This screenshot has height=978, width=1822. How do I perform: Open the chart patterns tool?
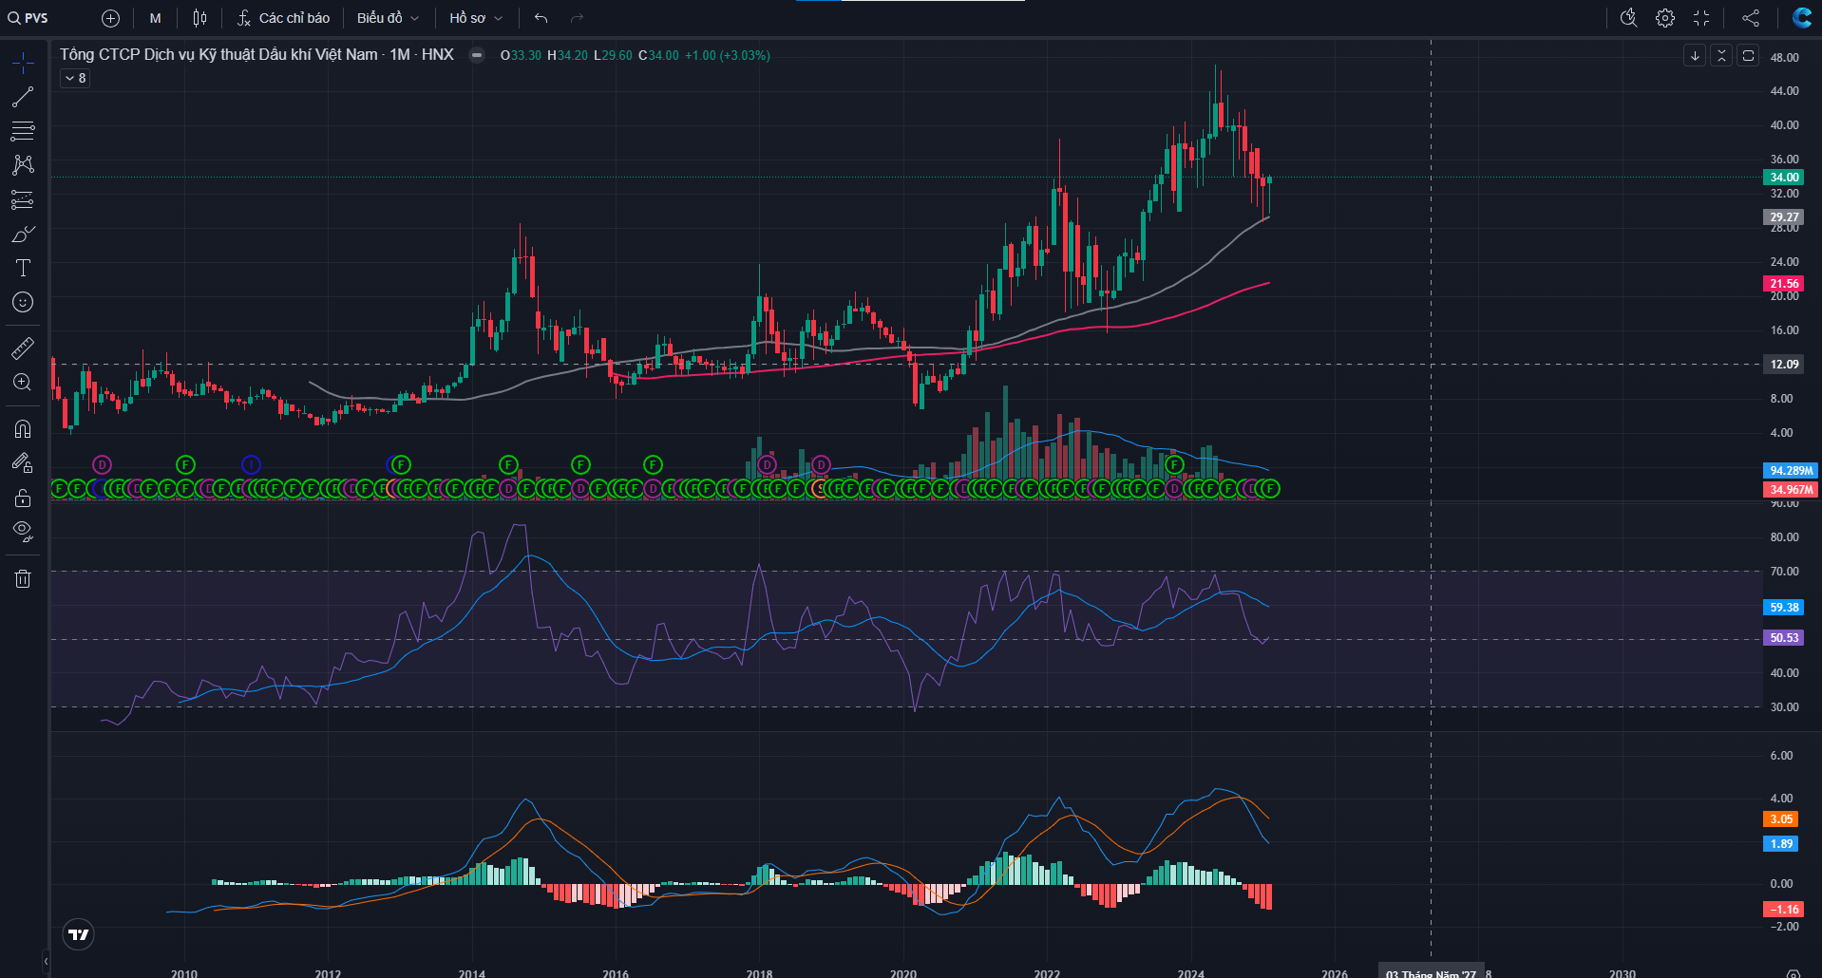point(23,165)
